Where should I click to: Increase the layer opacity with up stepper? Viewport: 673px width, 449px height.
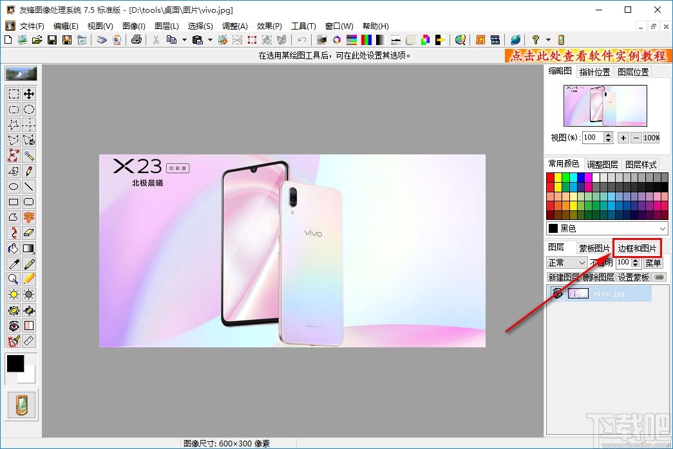(x=636, y=260)
